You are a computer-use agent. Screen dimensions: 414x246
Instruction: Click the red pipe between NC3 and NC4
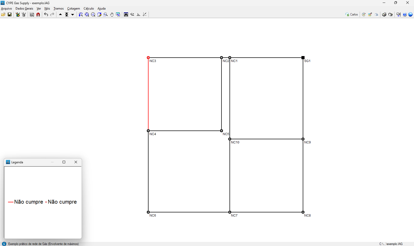click(148, 94)
